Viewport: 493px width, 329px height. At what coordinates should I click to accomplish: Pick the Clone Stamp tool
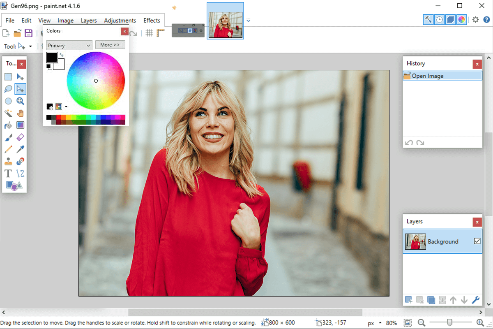tap(8, 161)
